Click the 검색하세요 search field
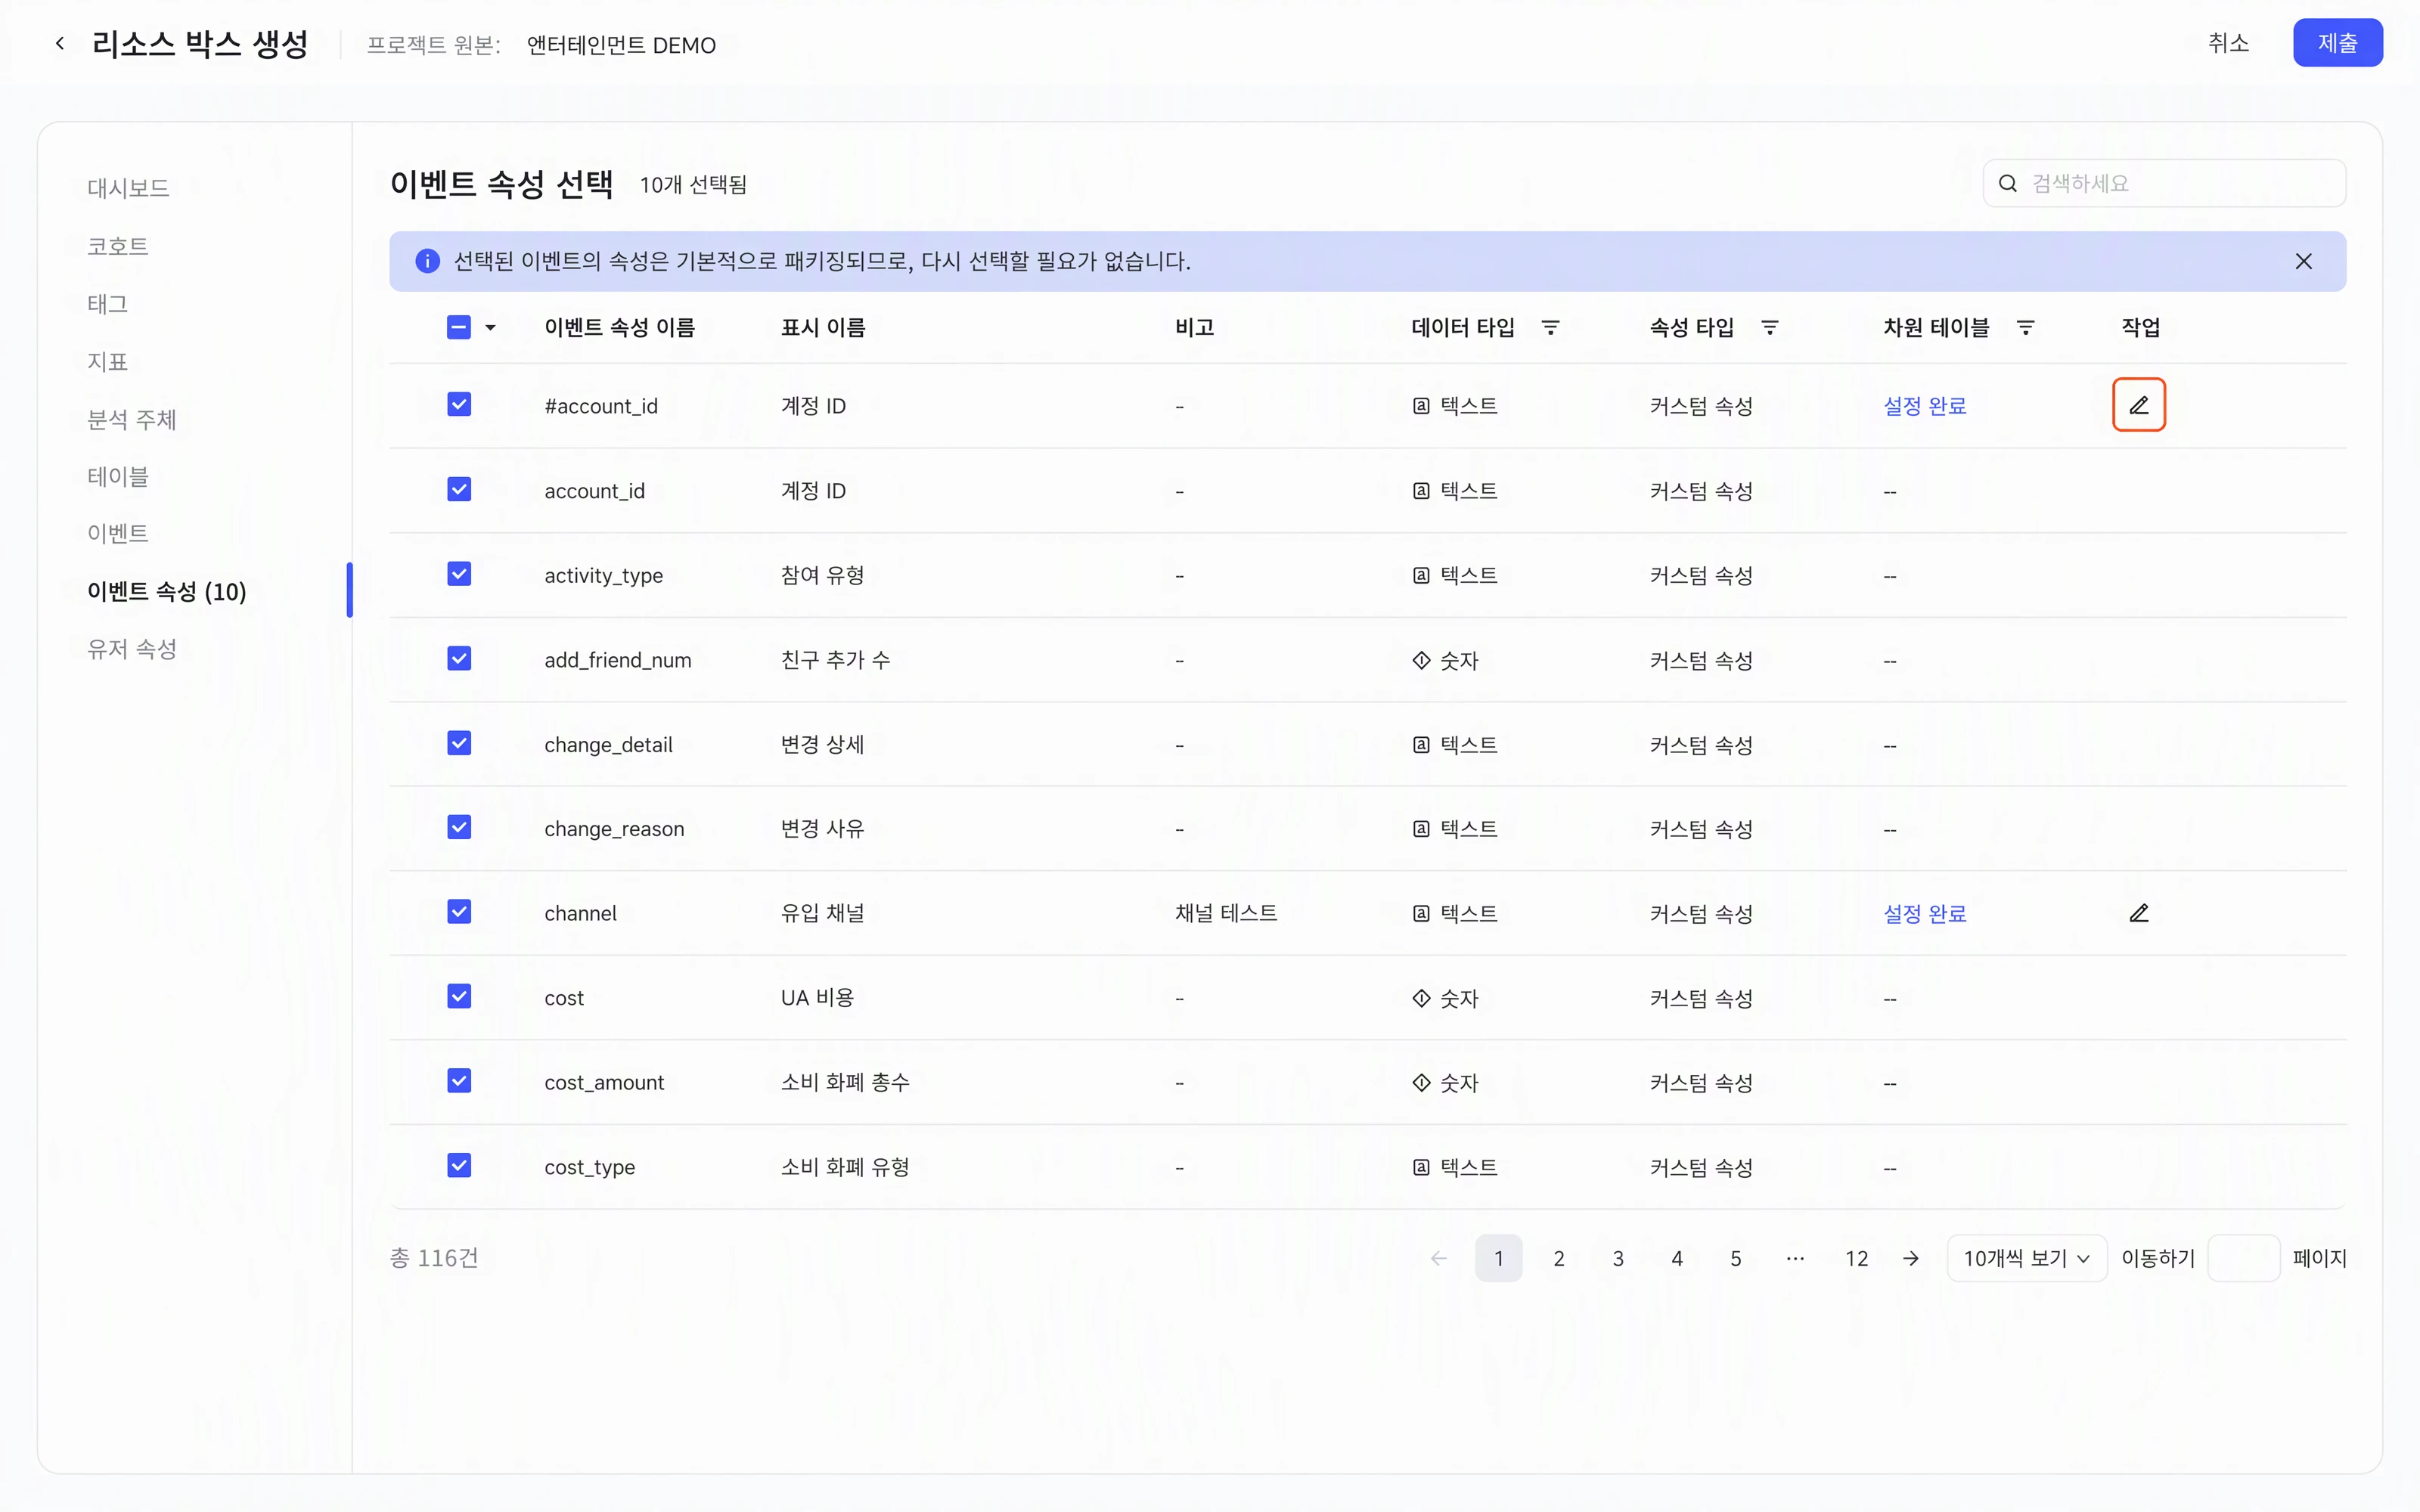The image size is (2420, 1512). [2164, 183]
